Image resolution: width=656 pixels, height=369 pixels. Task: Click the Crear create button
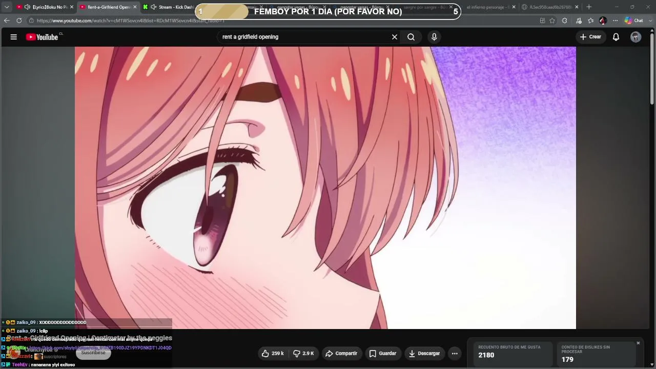[x=590, y=37]
